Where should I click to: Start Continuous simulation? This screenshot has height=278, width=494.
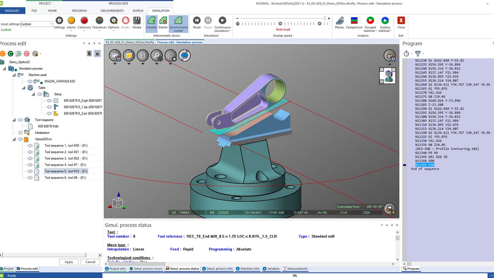coord(222,21)
